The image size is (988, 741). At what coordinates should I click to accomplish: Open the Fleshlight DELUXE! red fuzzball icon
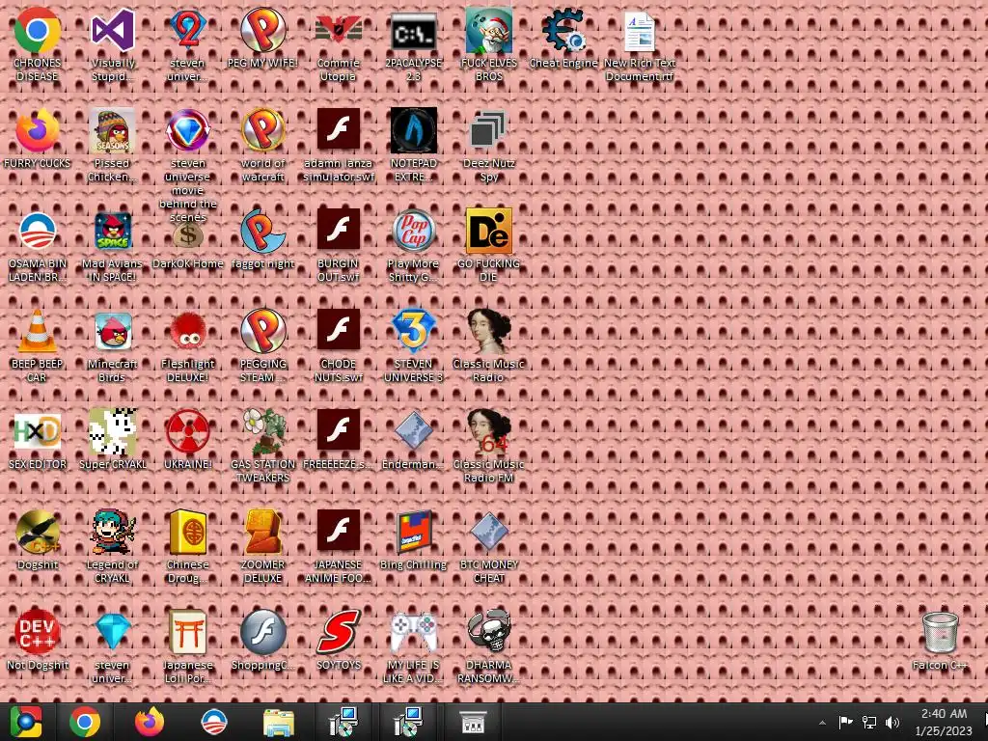tap(188, 345)
